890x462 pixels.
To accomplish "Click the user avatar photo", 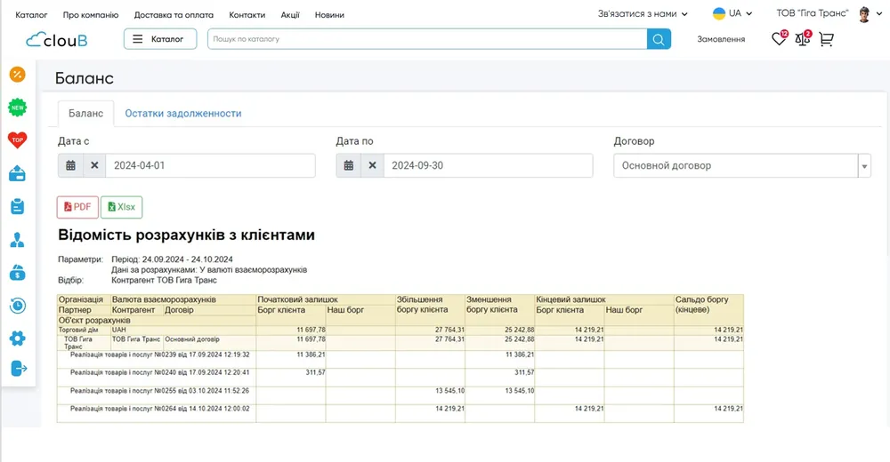I will pos(864,14).
